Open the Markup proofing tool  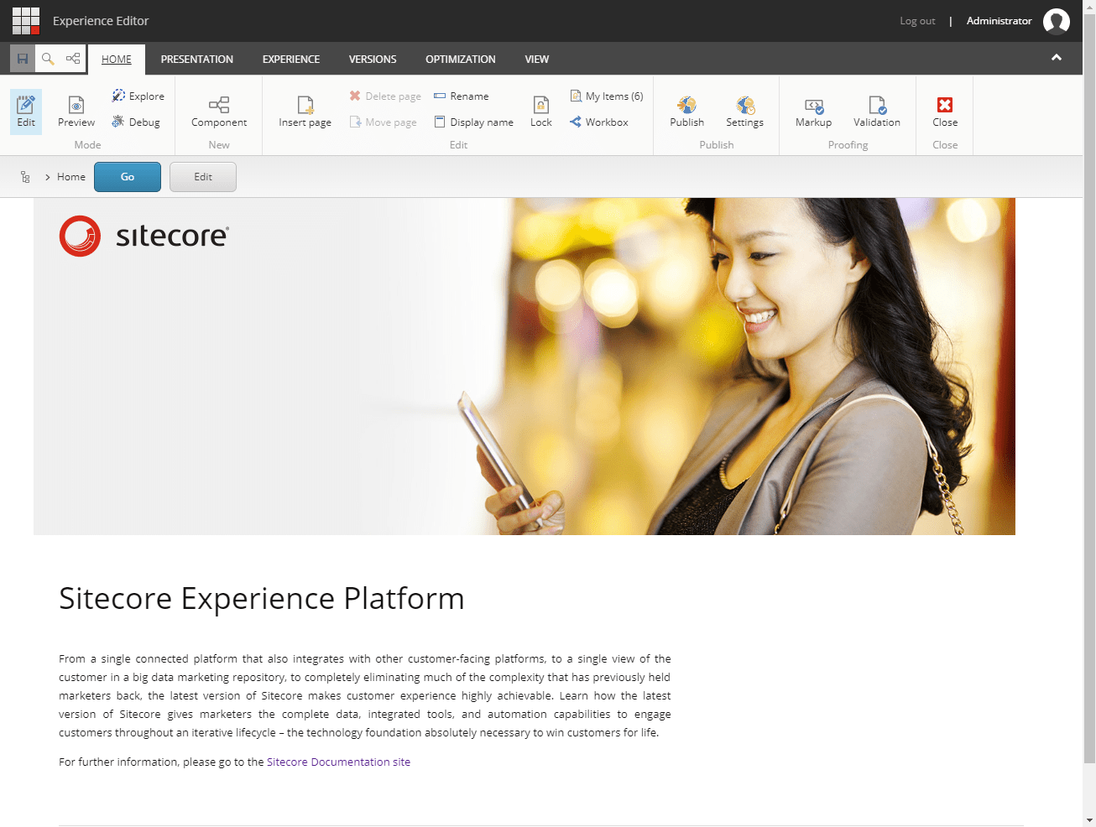(813, 111)
